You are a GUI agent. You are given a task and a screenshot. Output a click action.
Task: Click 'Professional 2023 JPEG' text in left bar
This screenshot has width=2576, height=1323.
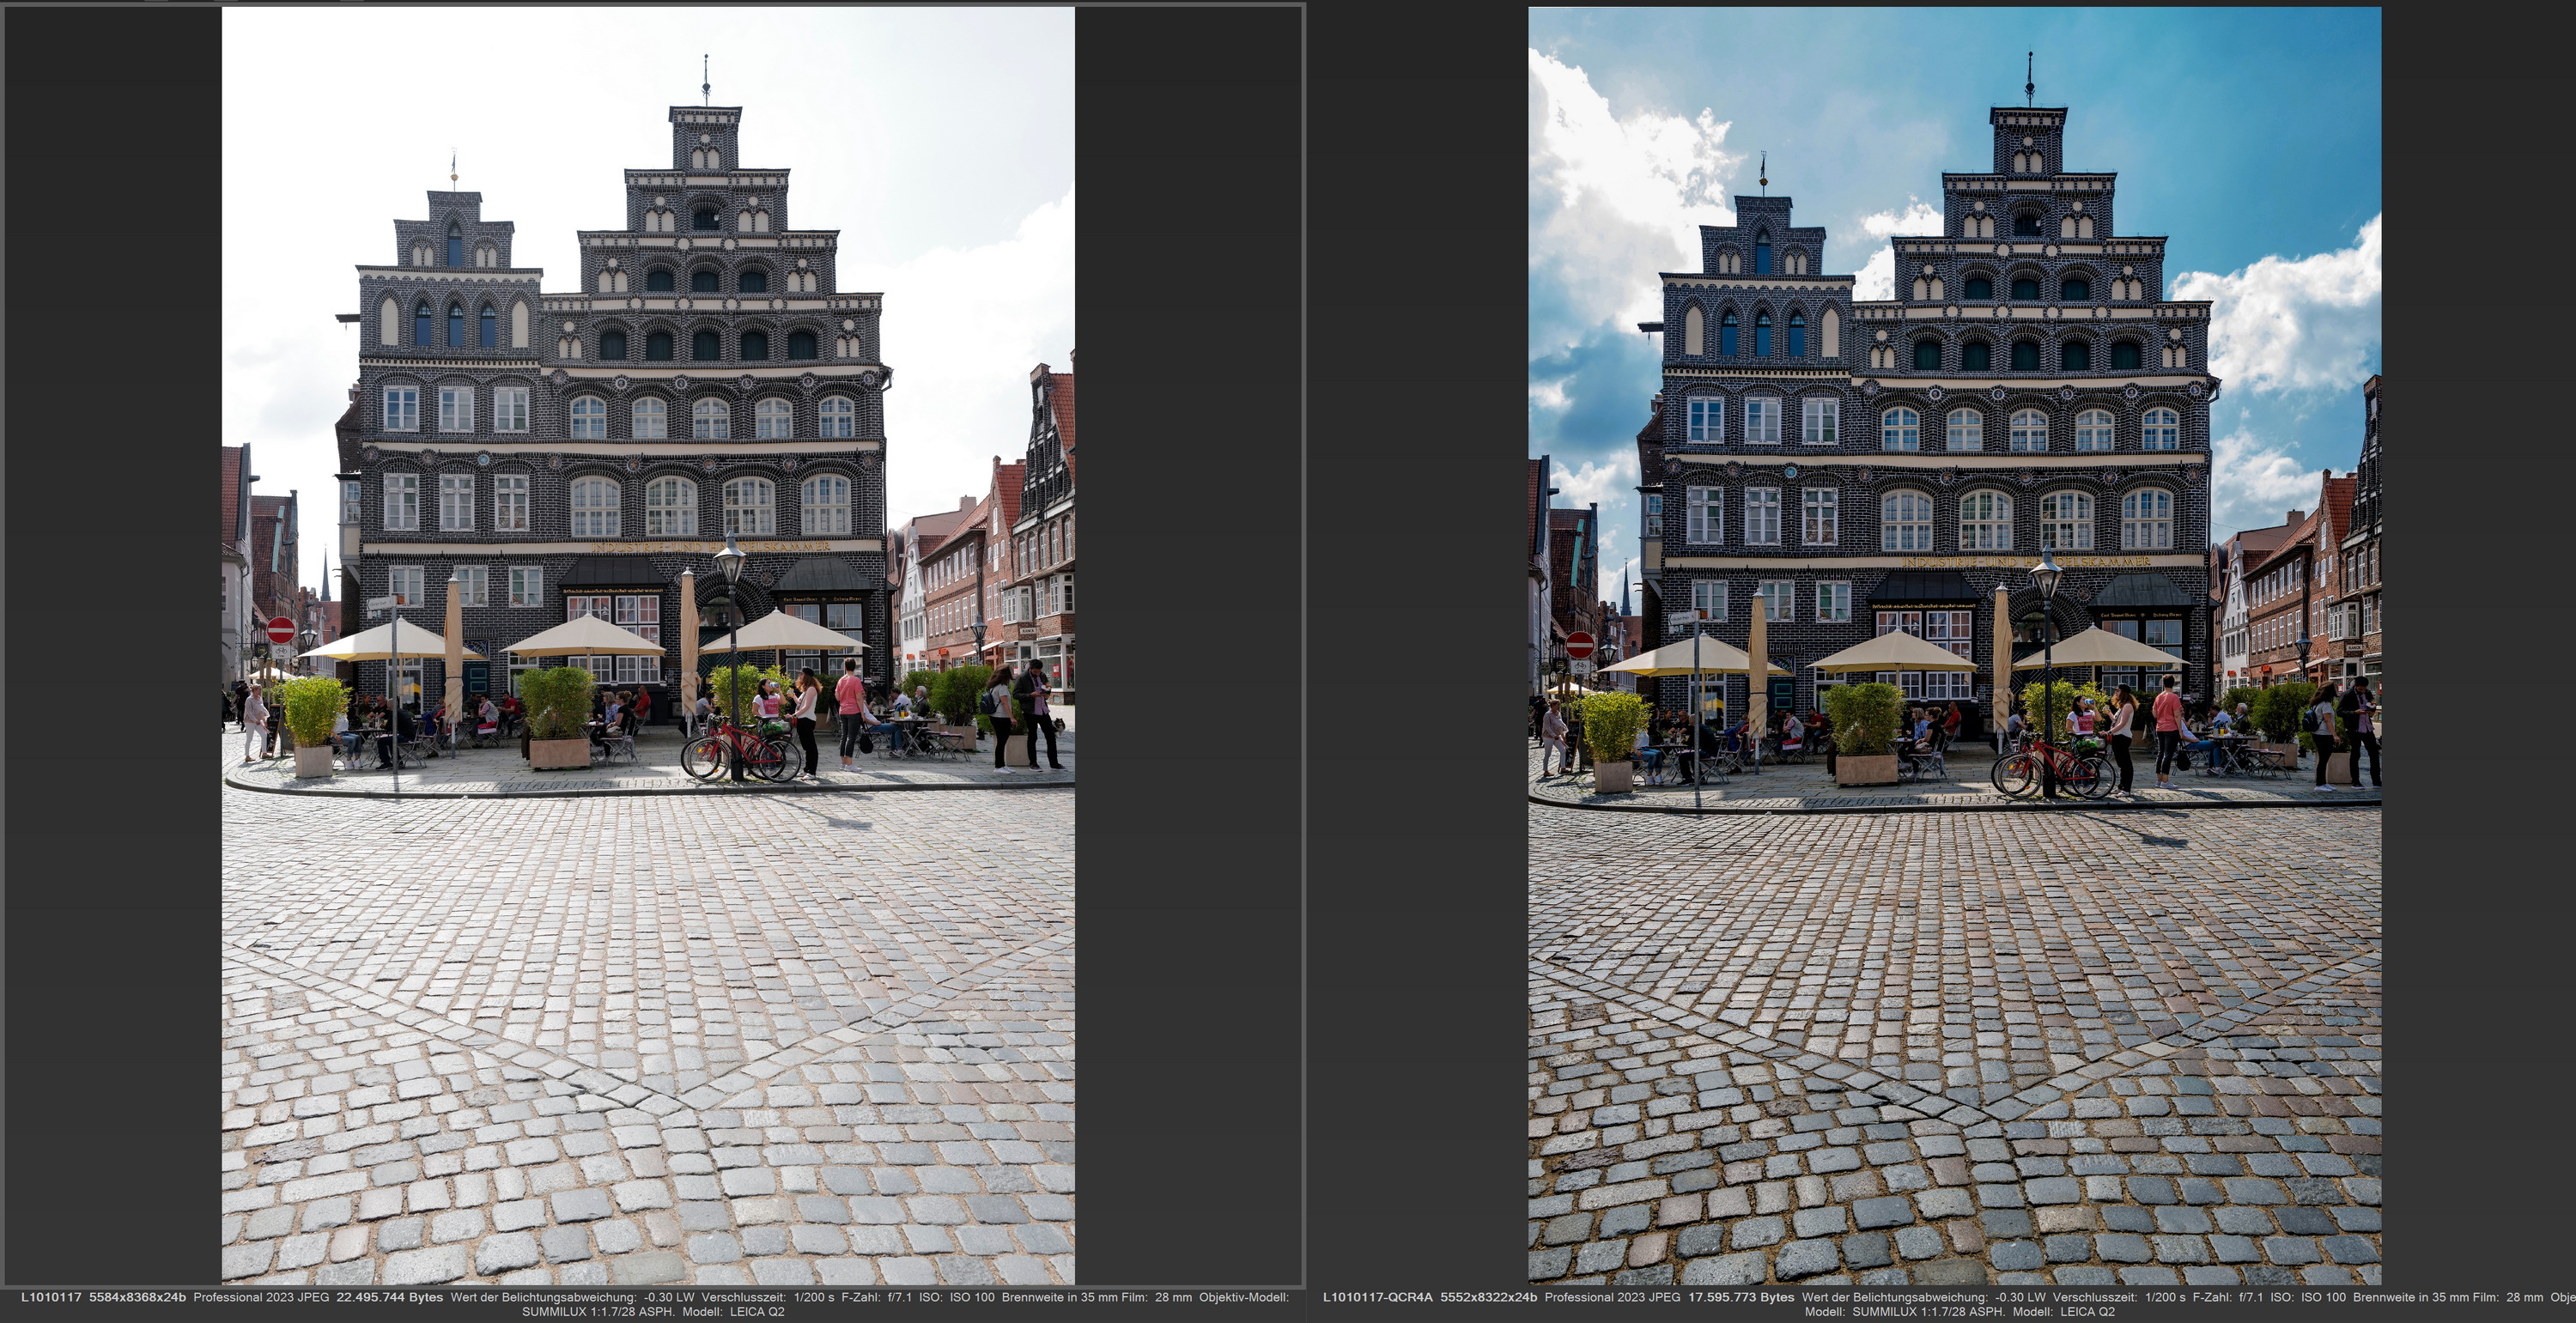tap(261, 1297)
